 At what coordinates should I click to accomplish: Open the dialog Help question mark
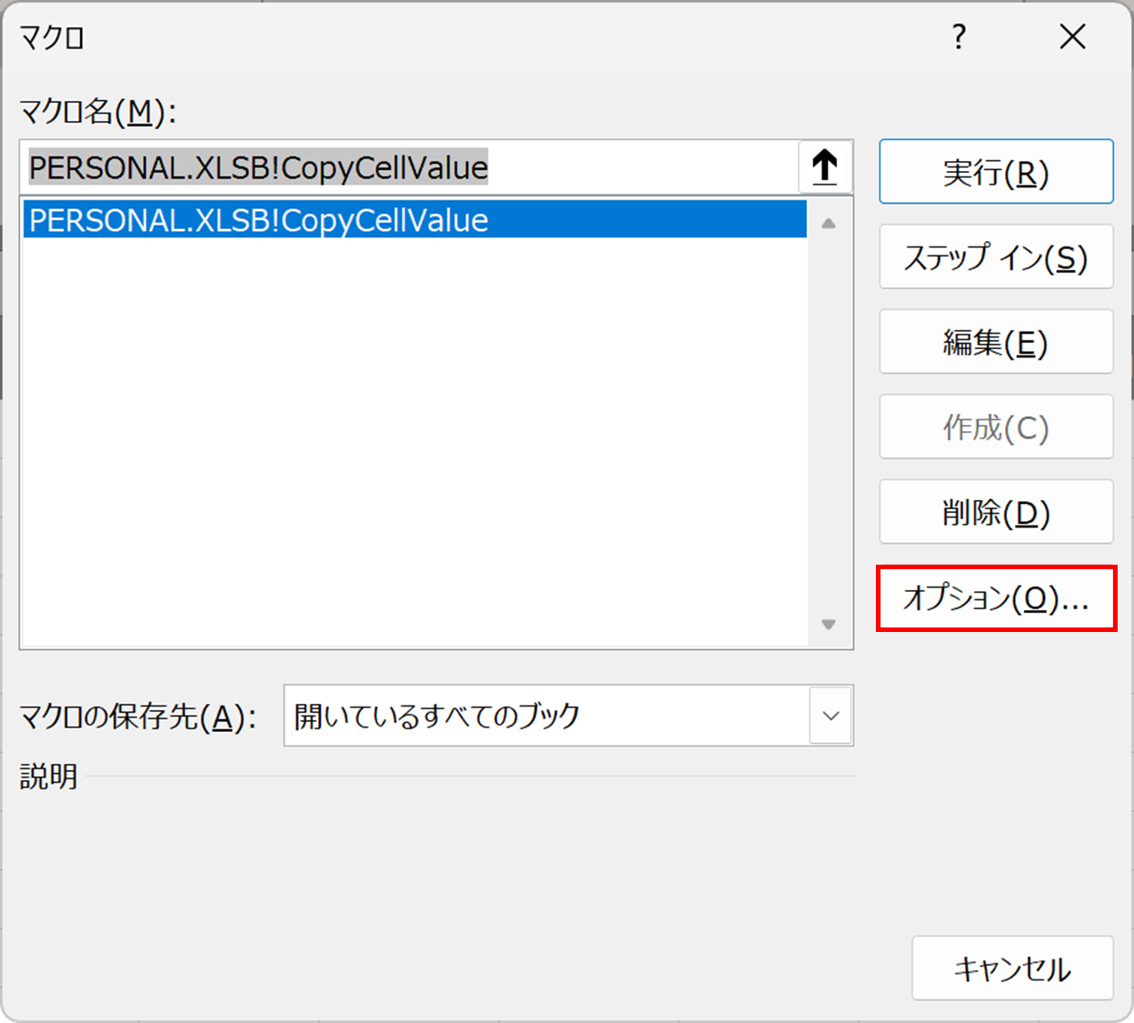(959, 37)
